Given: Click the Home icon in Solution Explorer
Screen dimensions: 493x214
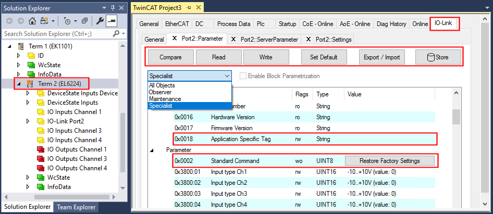Looking at the screenshot, I should [x=32, y=21].
